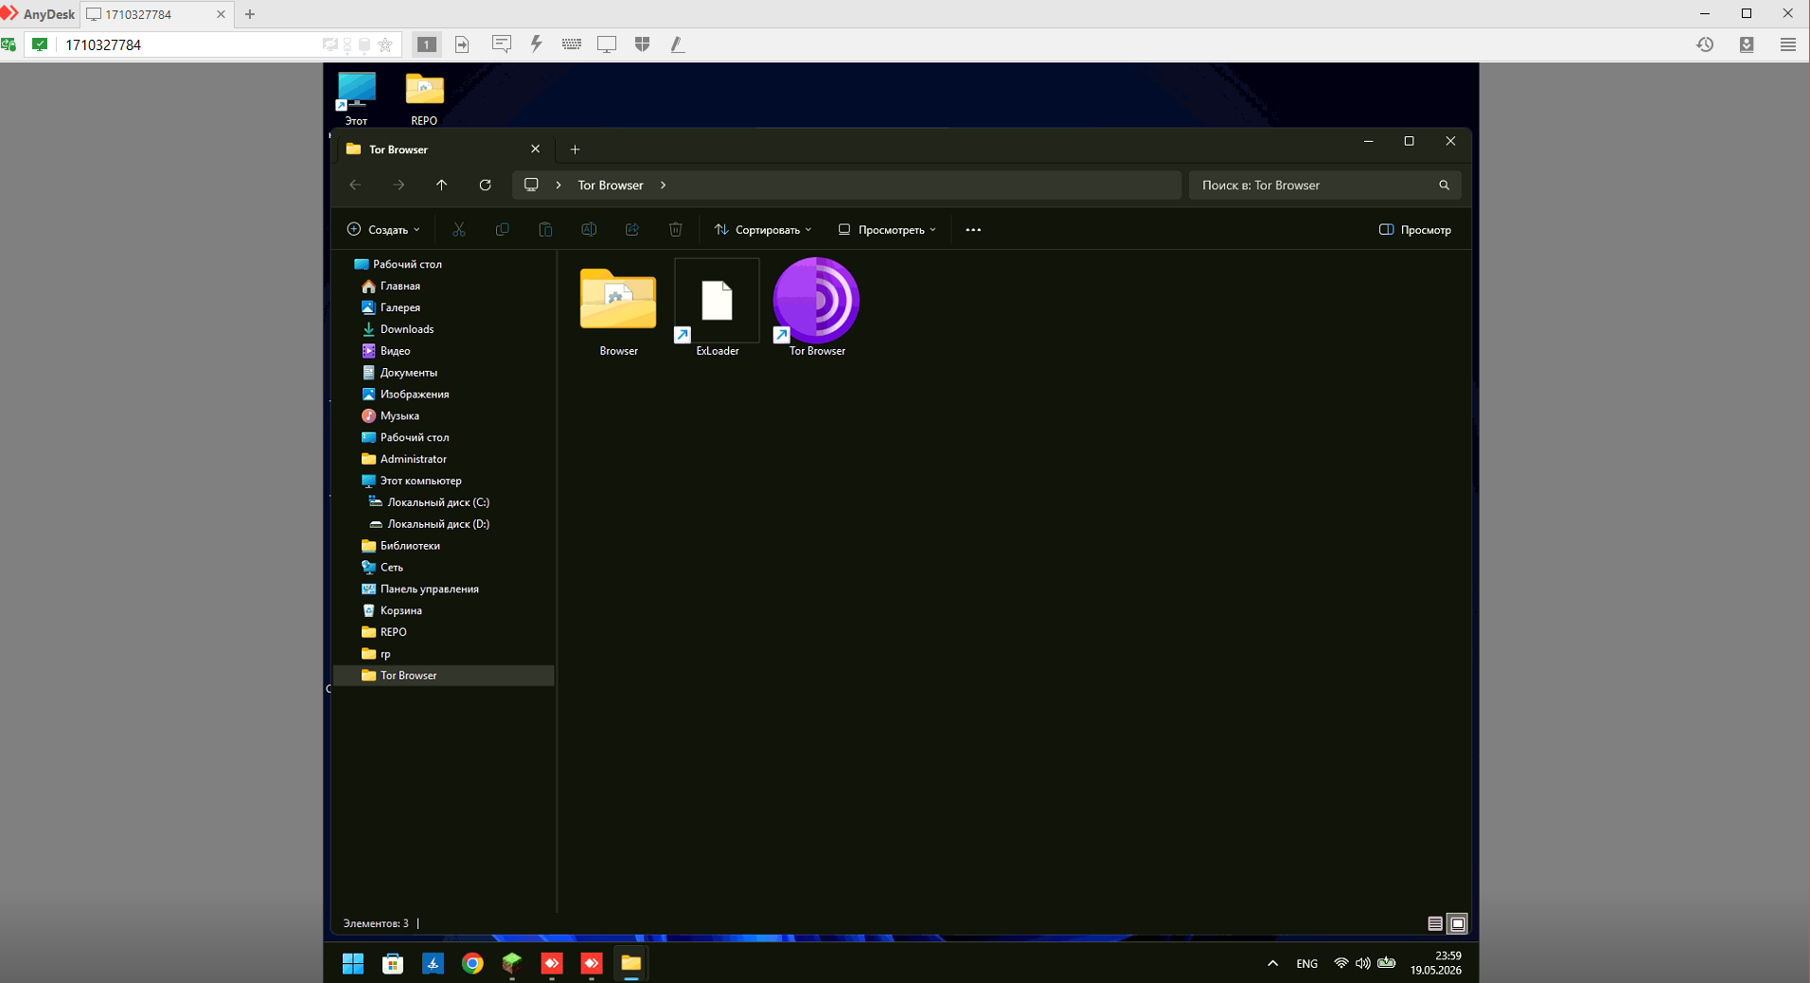Screen dimensions: 1810x983
Task: Click the Copy icon in Explorer toolbar
Action: 503,230
